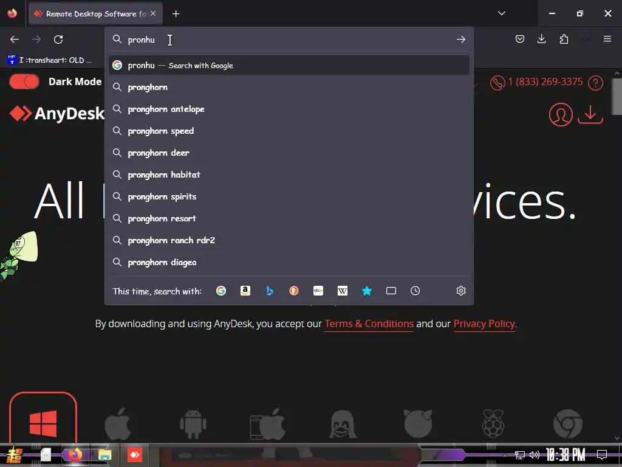Open the AnyDesk user account icon
This screenshot has height=467, width=622.
561,114
